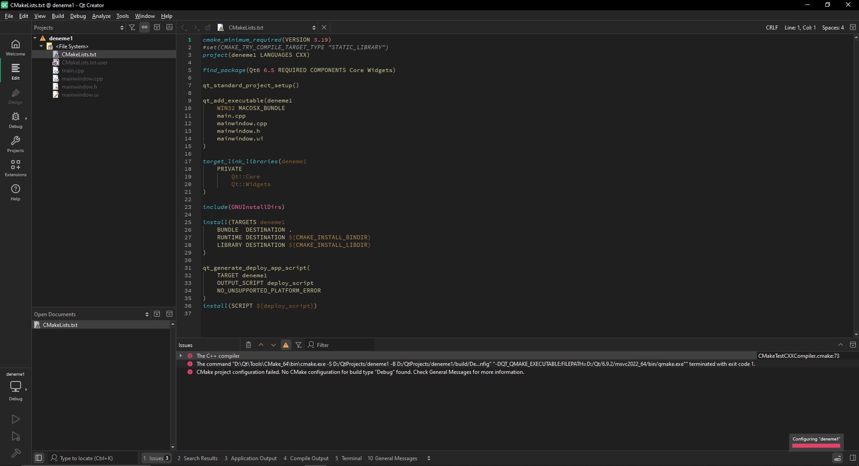This screenshot has height=466, width=859.
Task: Select CMakeLists.txt.user in the tree
Action: [85, 62]
